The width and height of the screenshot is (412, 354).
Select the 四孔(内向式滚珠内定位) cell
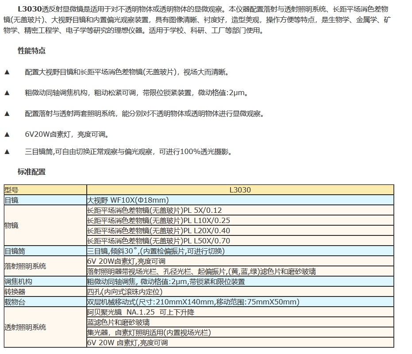click(125, 292)
